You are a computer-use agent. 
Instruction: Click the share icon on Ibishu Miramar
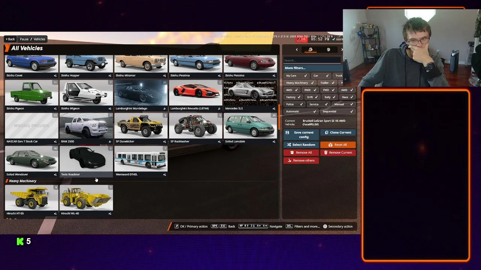tap(165, 76)
